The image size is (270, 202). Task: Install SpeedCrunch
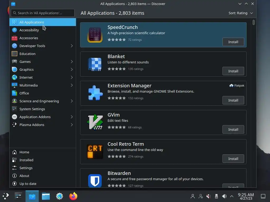(233, 42)
